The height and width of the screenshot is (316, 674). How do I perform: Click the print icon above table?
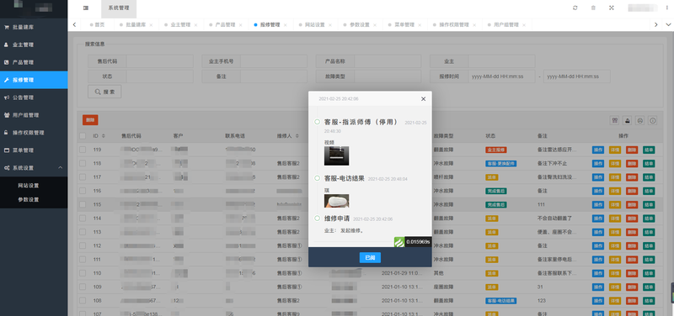pyautogui.click(x=640, y=120)
